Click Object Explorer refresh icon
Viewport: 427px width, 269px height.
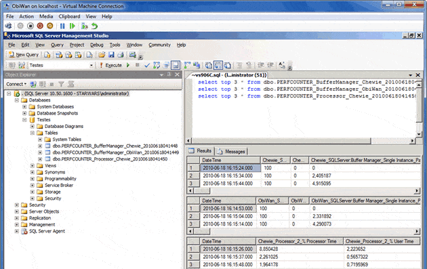click(70, 84)
